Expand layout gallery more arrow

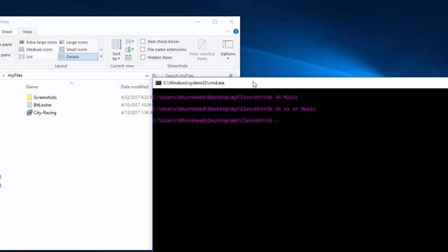pos(101,57)
